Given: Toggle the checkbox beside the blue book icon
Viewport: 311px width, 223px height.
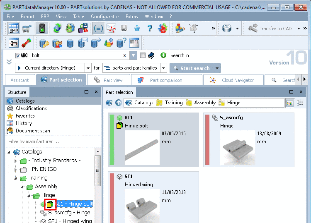Looking at the screenshot, I should pyautogui.click(x=143, y=55).
